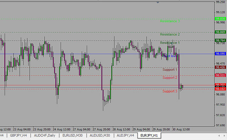Click the '29 Aug 20:00' time label

[161, 129]
